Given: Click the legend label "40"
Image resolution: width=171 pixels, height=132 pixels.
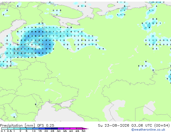Looking at the screenshot, I should coord(71,131).
